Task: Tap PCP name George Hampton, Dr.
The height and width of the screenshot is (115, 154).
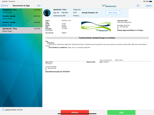Action: 90,12
